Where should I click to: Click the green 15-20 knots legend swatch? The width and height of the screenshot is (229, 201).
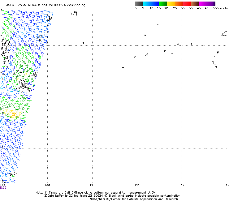pos(163,4)
